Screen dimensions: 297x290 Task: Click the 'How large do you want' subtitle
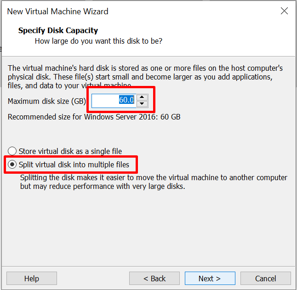pos(98,41)
